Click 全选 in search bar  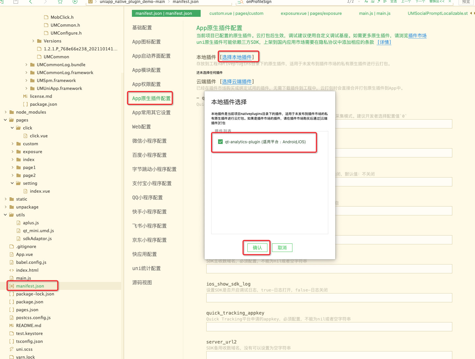coord(393,1)
